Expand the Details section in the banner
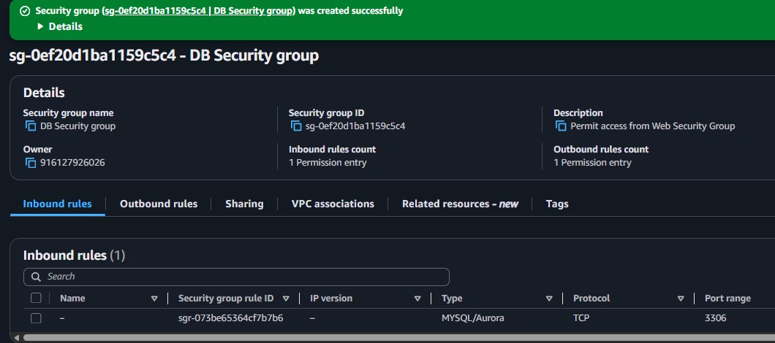 60,26
